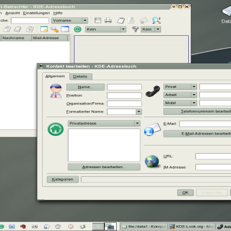Click the green eye view icon
231x231 pixels.
pyautogui.click(x=77, y=29)
